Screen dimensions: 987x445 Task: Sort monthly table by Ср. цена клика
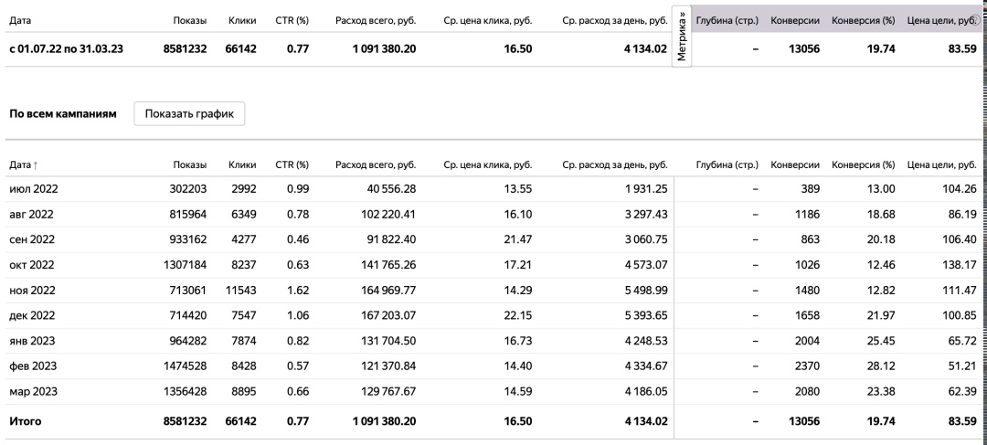point(487,164)
